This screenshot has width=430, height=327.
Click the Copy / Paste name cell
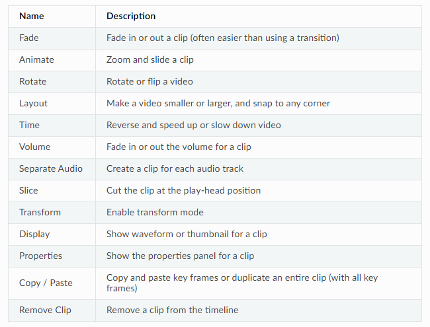[52, 283]
